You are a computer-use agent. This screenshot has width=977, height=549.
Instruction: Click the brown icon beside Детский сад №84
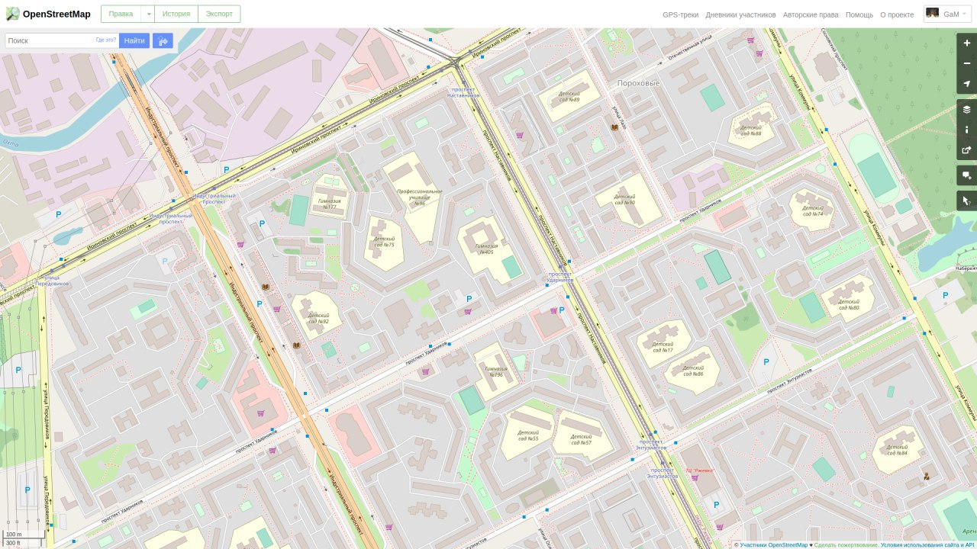[x=927, y=476]
